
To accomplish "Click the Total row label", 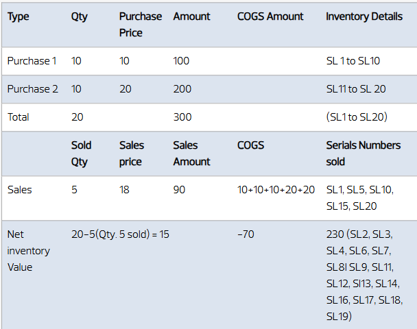I will coord(19,117).
